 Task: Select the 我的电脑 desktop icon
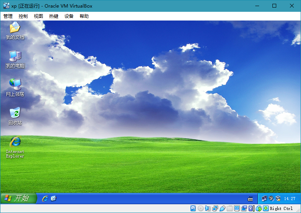click(15, 56)
